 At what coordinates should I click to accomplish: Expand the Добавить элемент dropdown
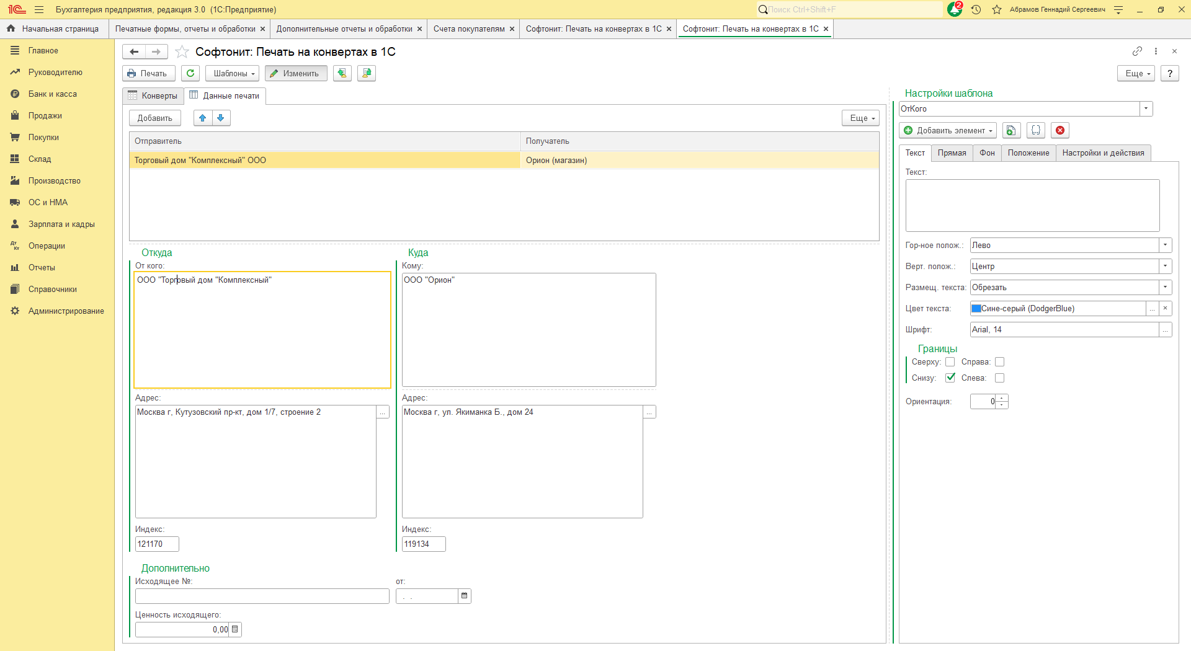[x=948, y=130]
